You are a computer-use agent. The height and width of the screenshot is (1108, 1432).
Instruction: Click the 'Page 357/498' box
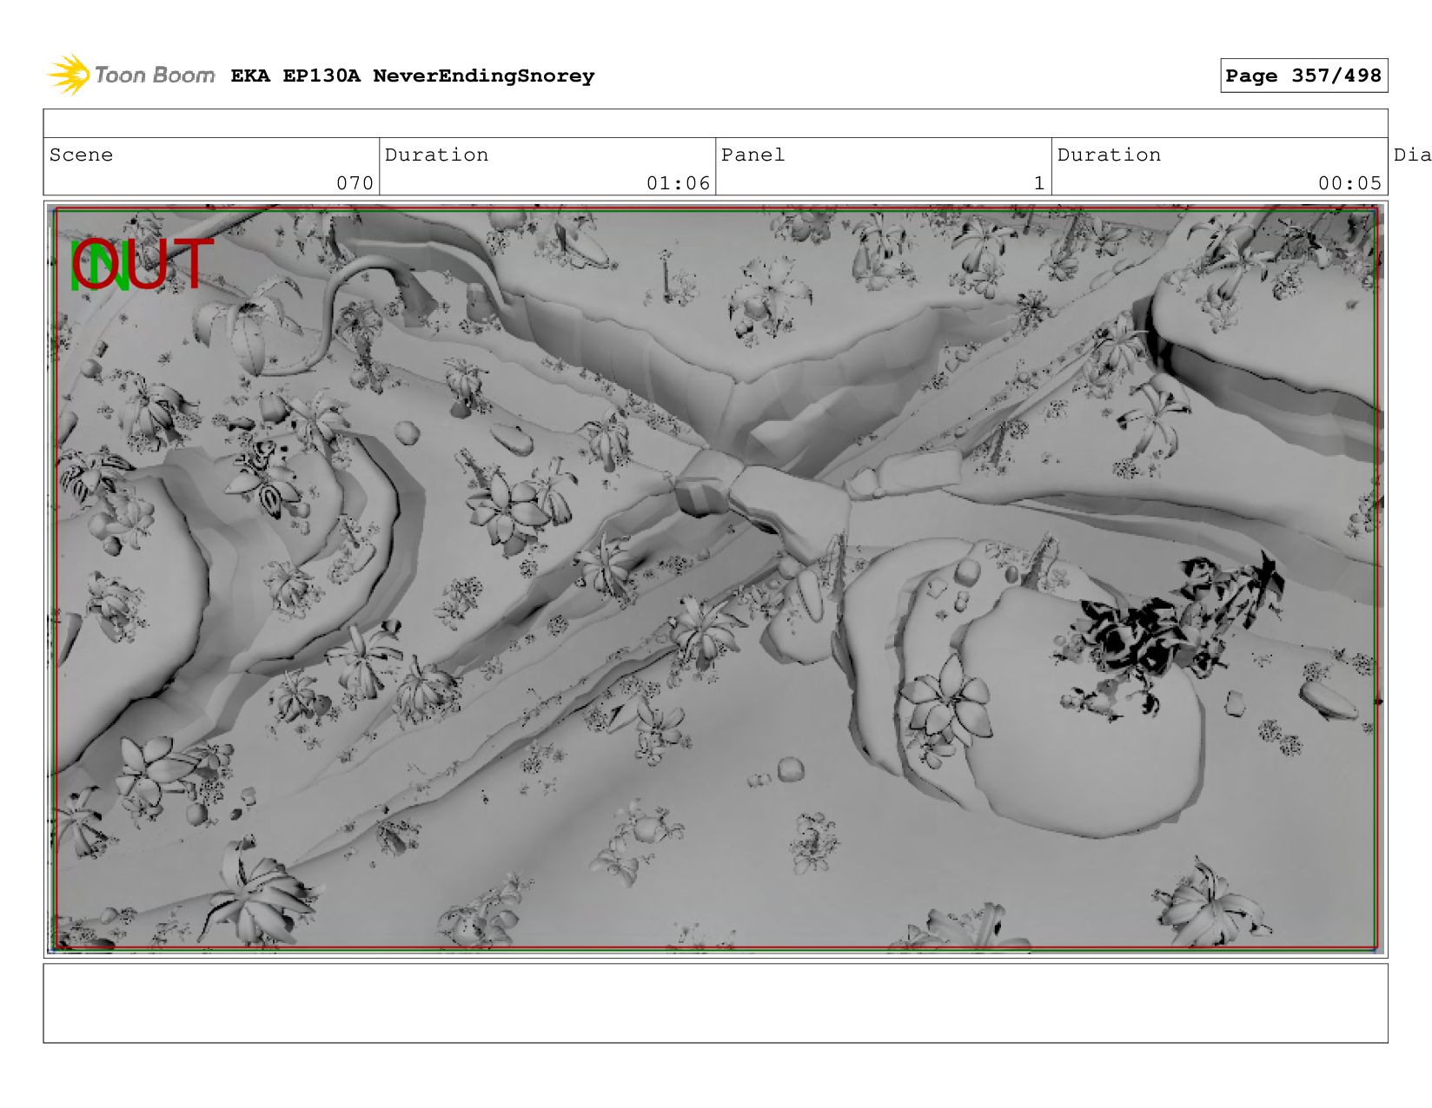[x=1303, y=76]
